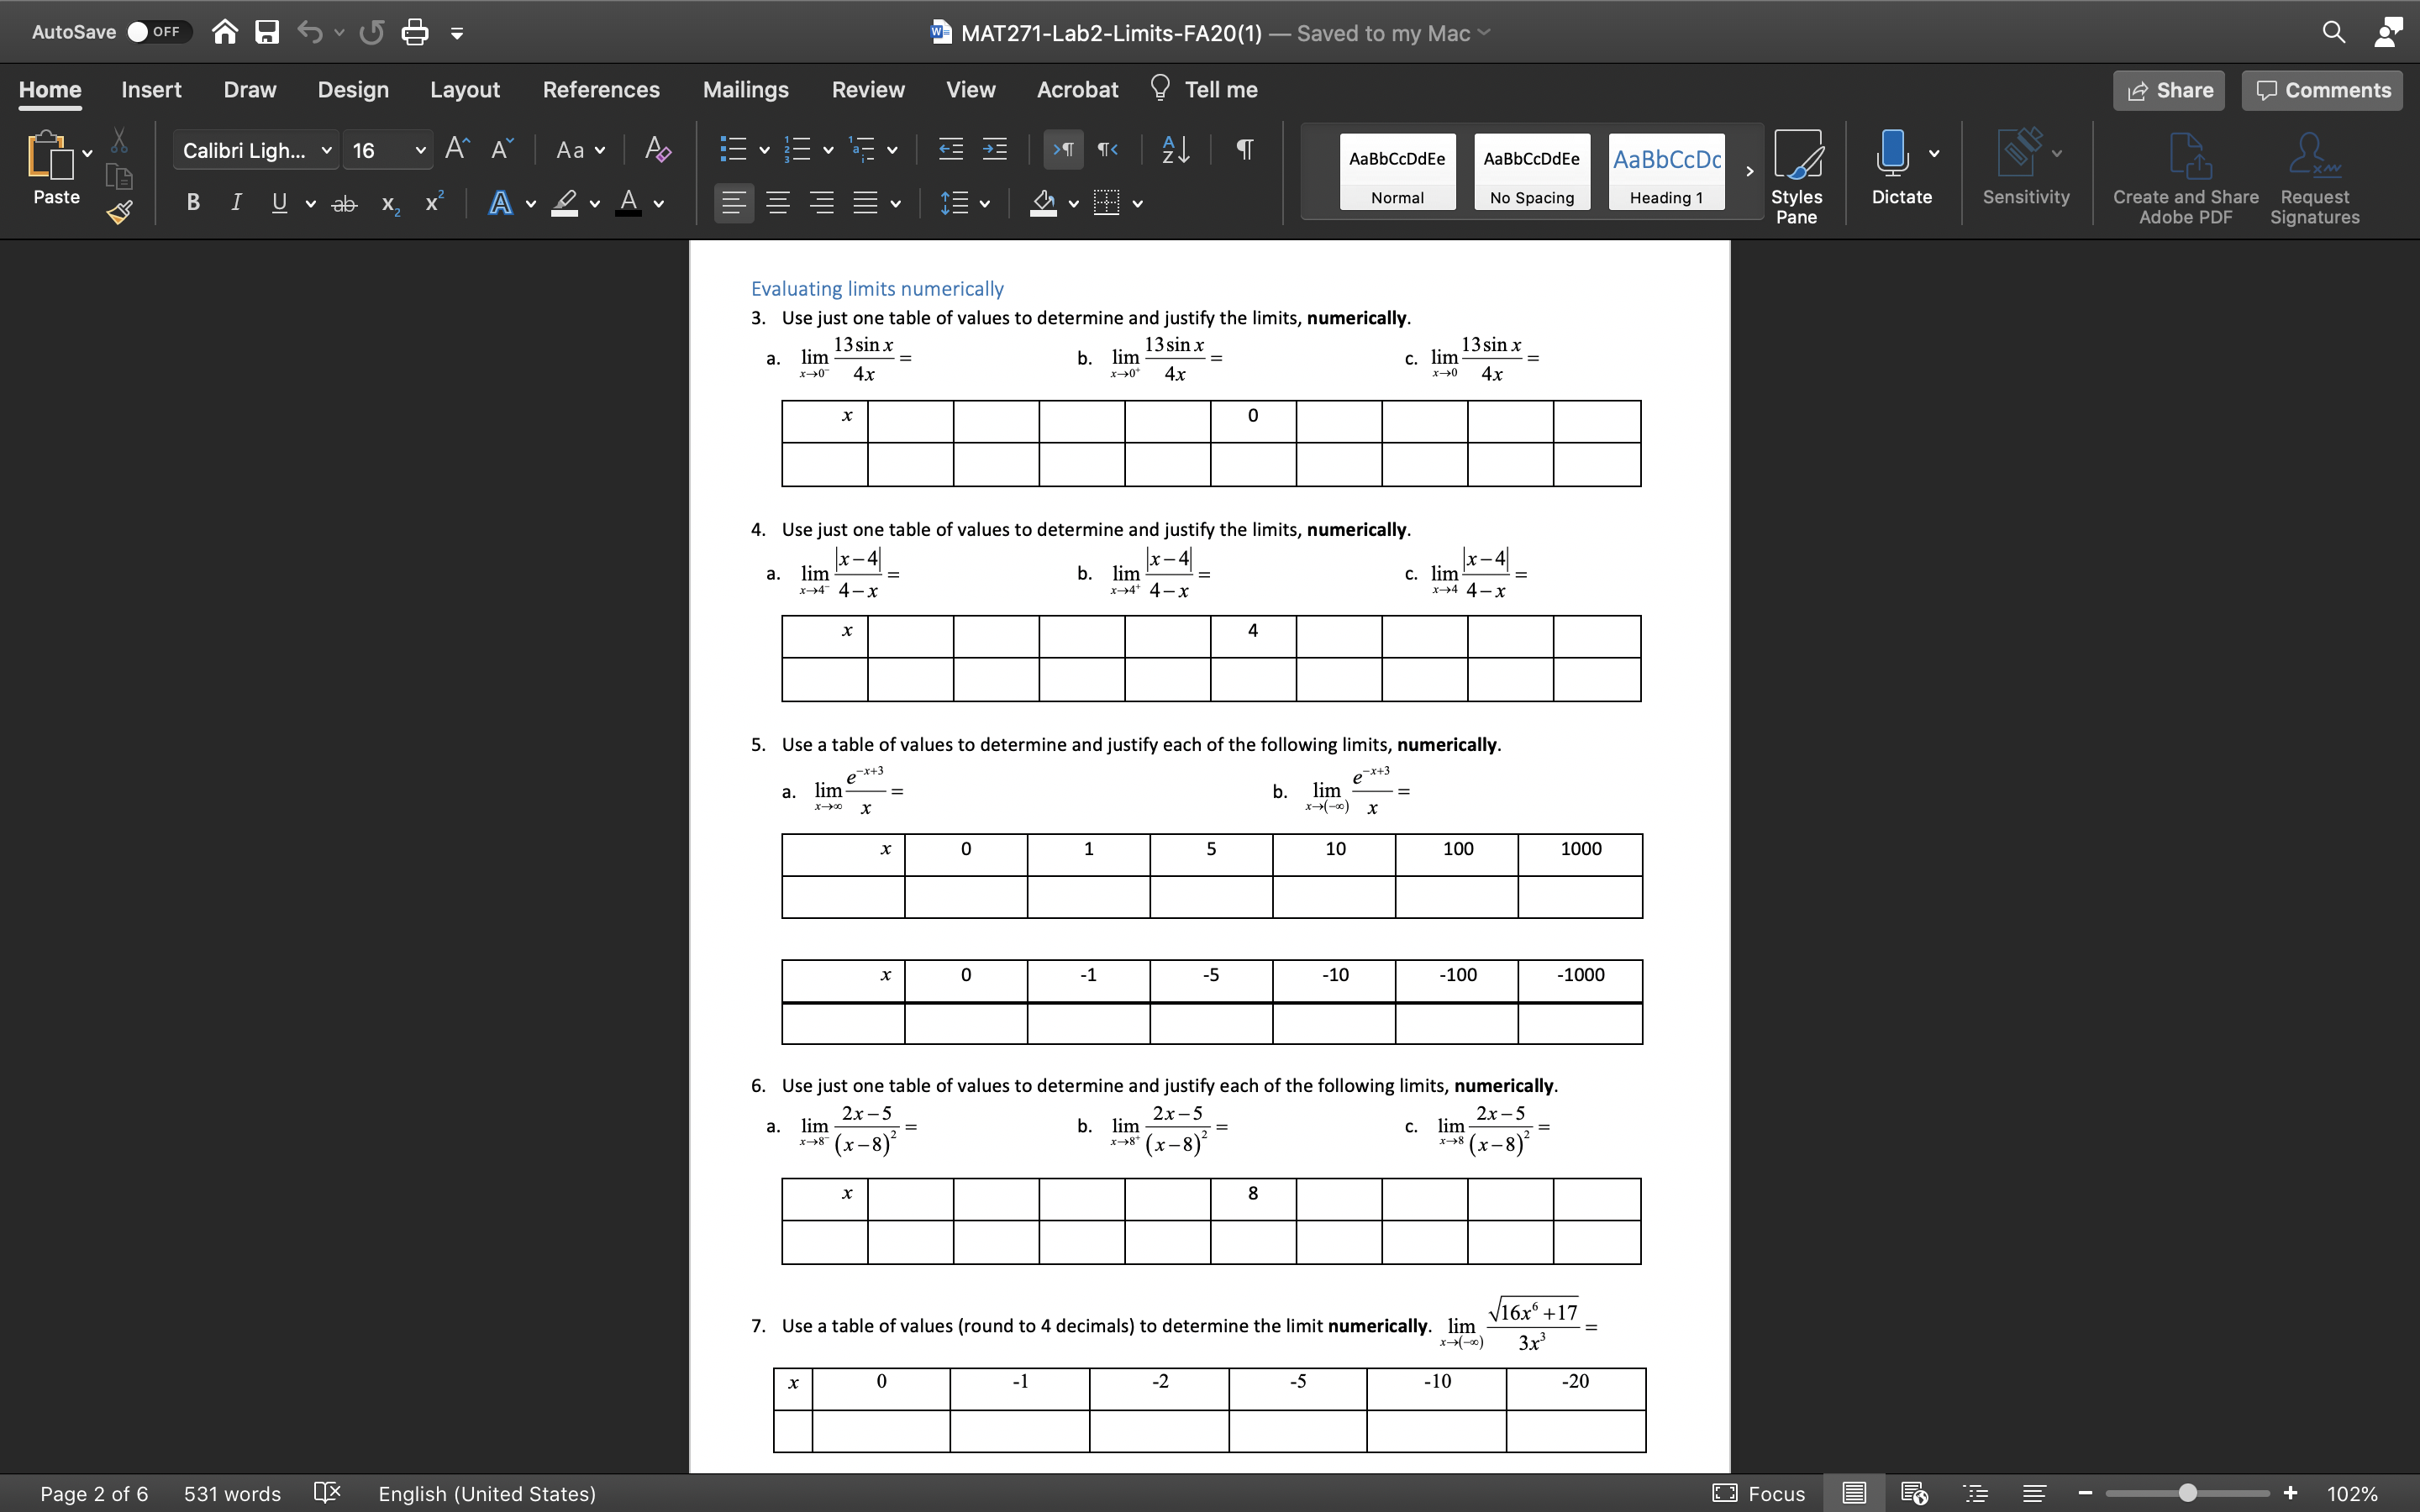
Task: Align text to center
Action: 778,203
